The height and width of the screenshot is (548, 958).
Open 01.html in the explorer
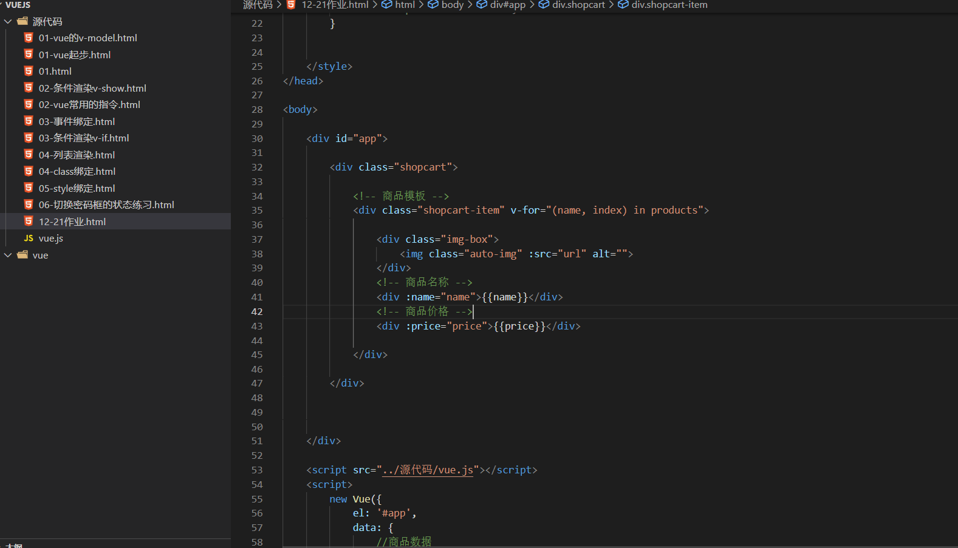pos(55,71)
